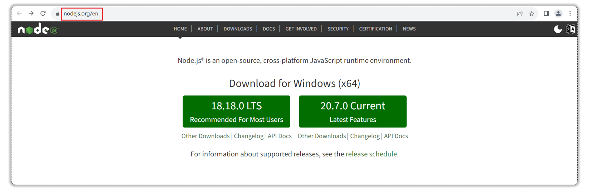Open the language translation icon
592x190 pixels.
tap(571, 29)
